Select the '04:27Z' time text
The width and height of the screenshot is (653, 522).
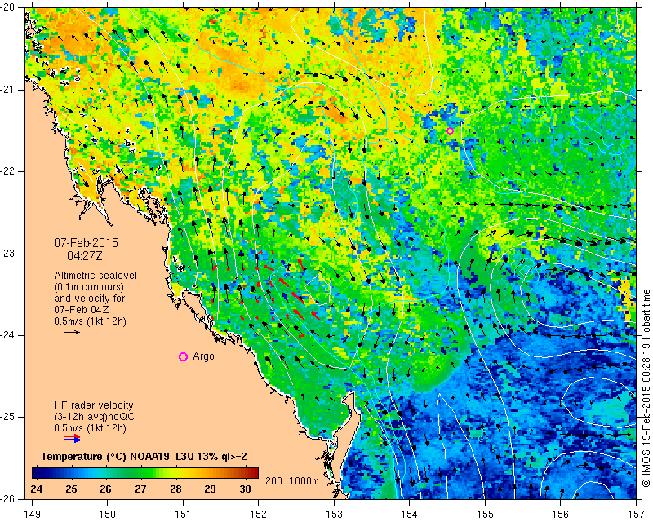click(x=85, y=256)
